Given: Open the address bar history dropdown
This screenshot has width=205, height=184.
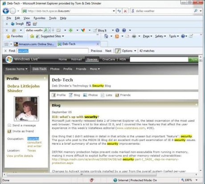Looking at the screenshot, I should click(x=114, y=11).
